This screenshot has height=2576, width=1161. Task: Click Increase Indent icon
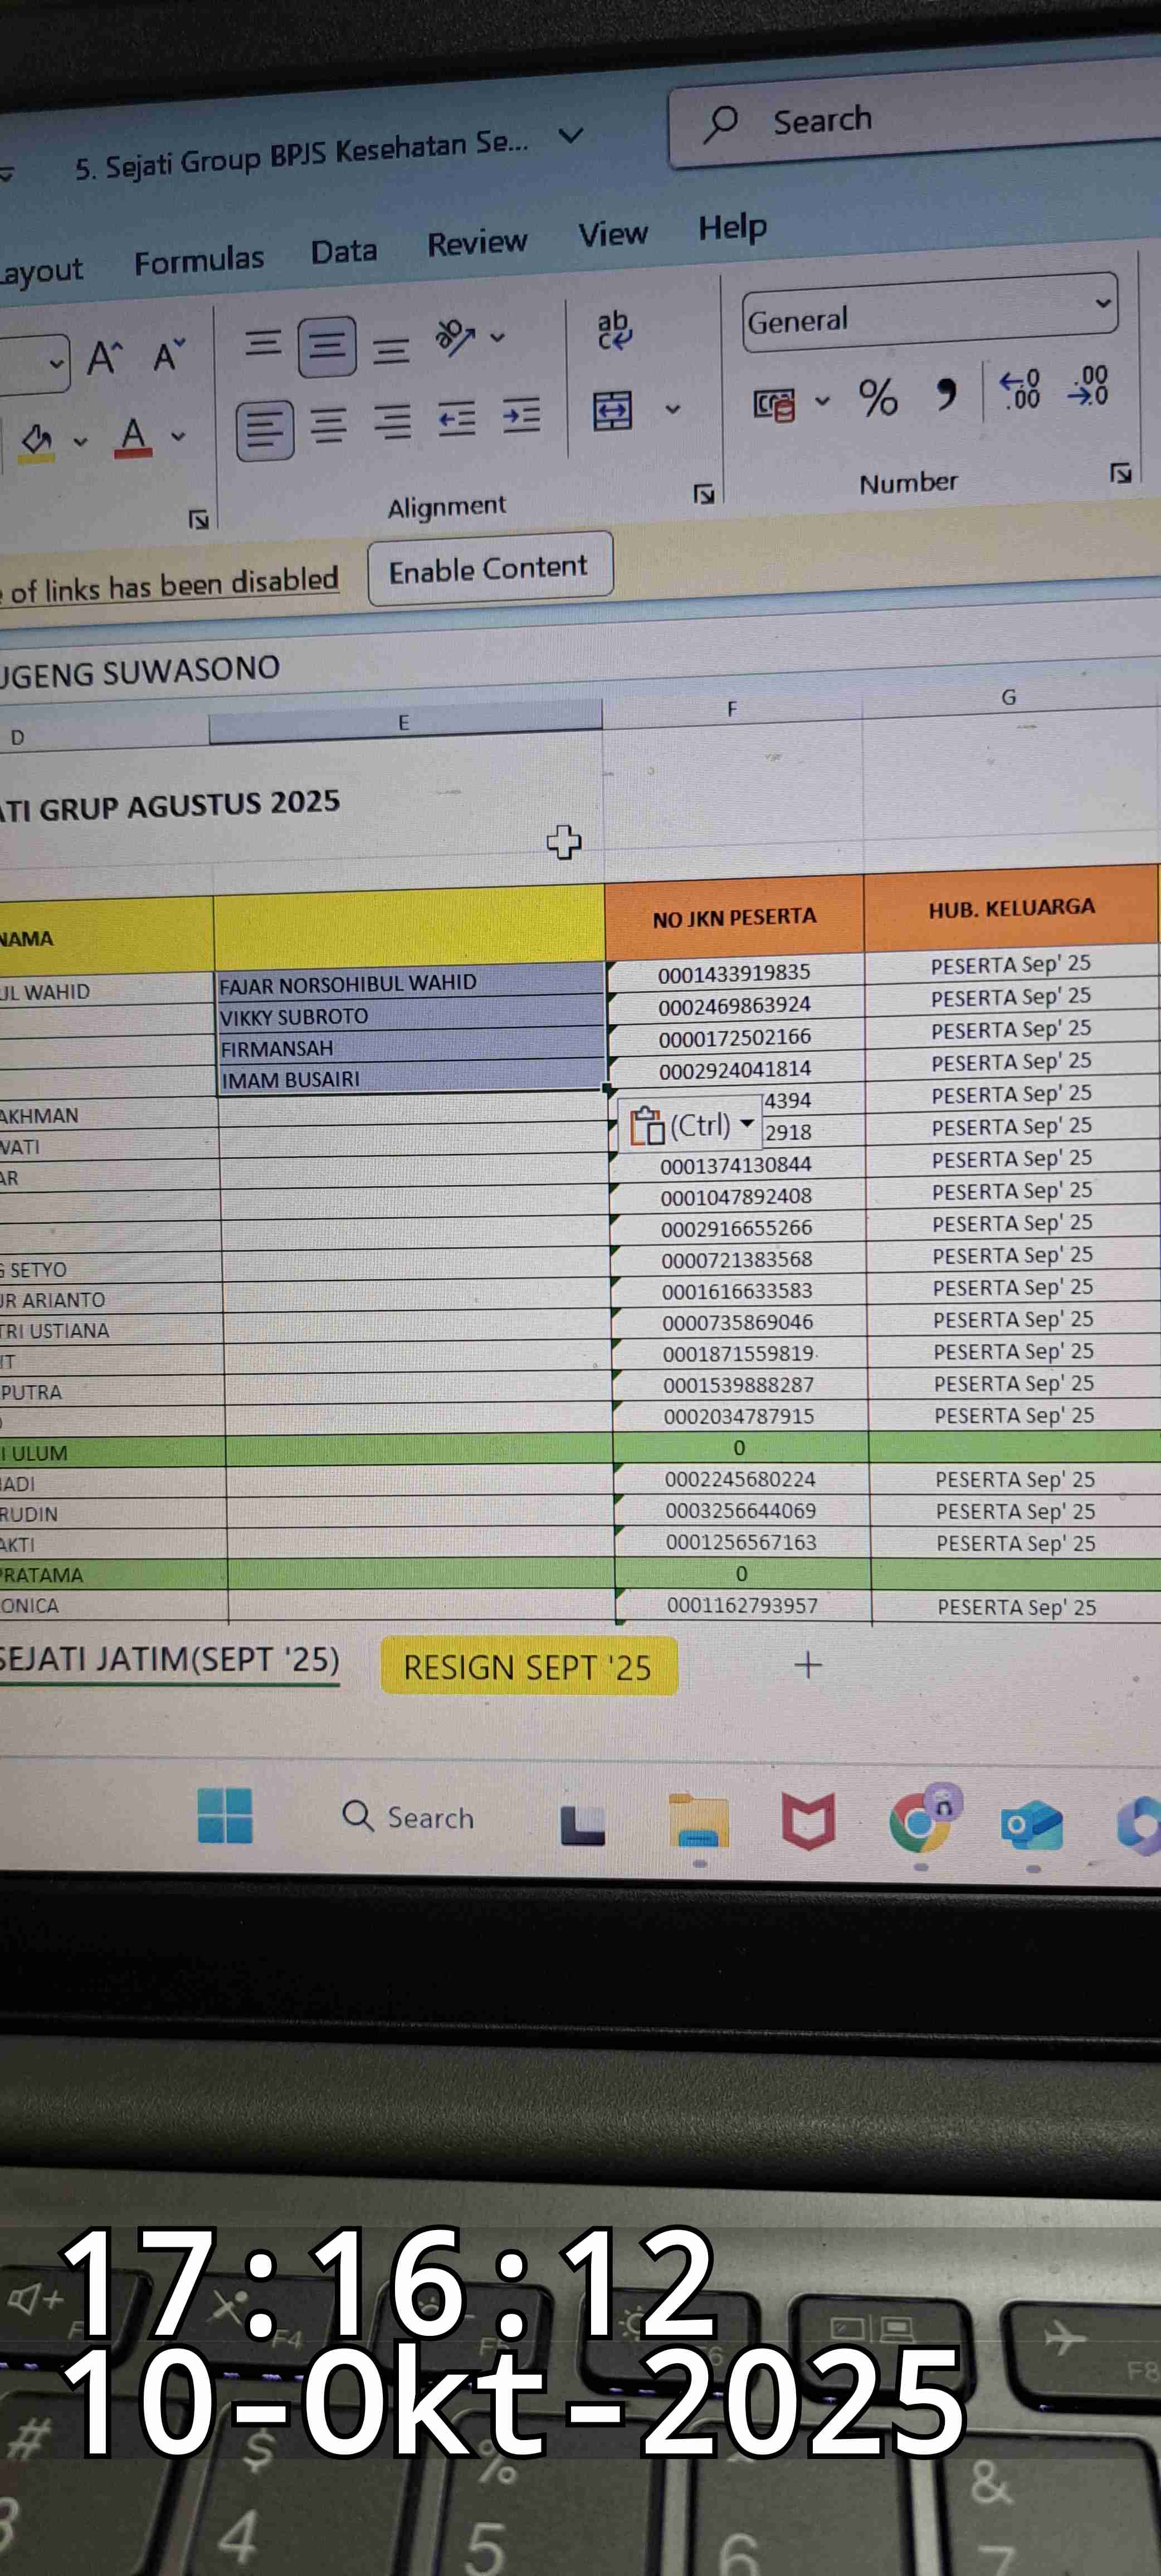[521, 415]
